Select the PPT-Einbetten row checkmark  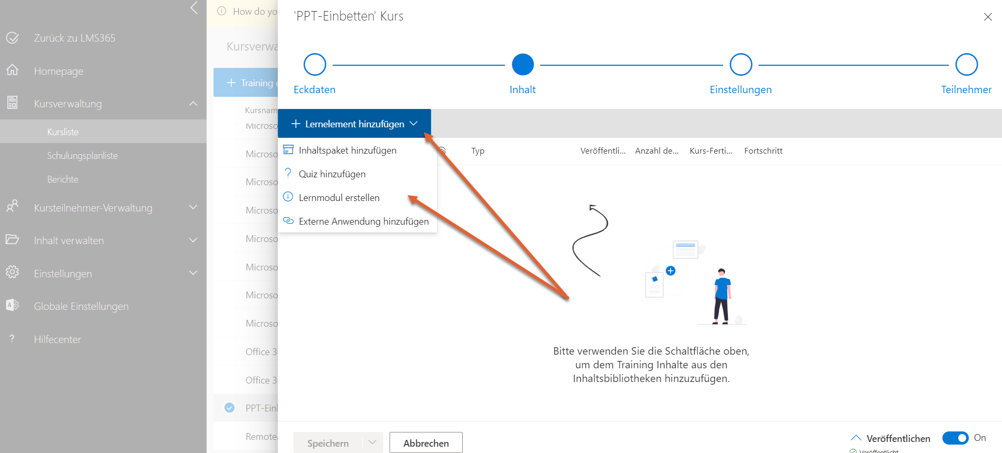[x=229, y=408]
